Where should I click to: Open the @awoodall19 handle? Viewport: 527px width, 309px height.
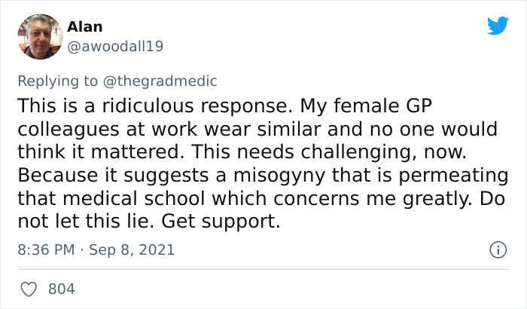tap(115, 46)
